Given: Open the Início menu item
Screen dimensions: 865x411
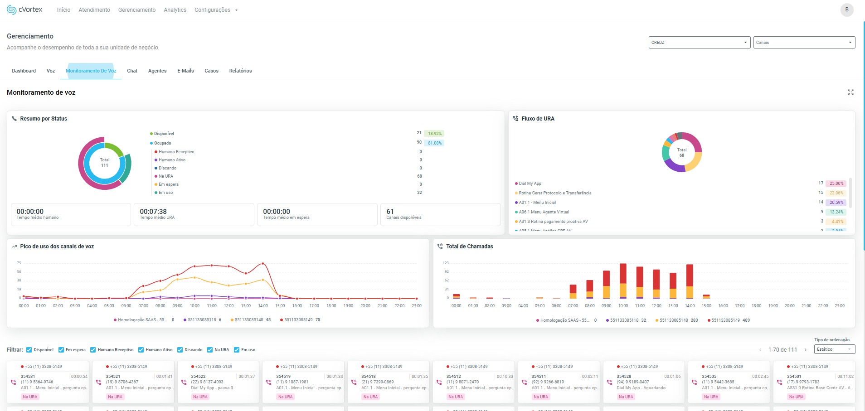Looking at the screenshot, I should [x=63, y=10].
